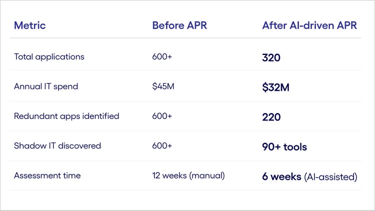This screenshot has width=375, height=211.
Task: Select the bold 6 weeks text
Action: point(281,176)
